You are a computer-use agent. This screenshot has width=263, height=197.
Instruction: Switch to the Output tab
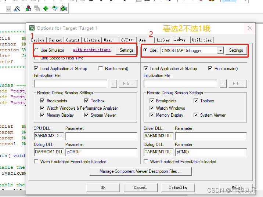point(73,40)
